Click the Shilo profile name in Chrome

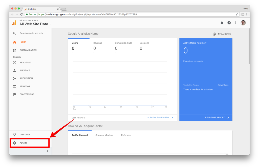click(245, 9)
